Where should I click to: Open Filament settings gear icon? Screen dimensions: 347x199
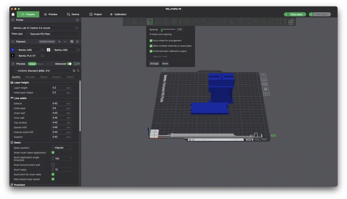77,42
